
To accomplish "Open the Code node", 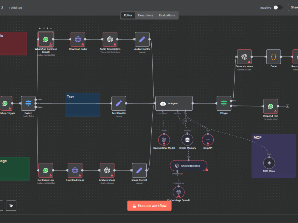I will point(274,57).
